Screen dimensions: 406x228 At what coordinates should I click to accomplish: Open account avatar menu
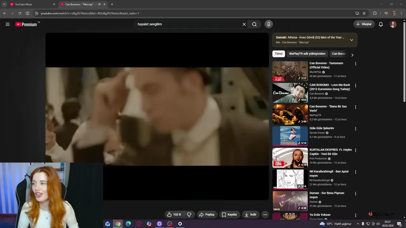click(x=393, y=24)
